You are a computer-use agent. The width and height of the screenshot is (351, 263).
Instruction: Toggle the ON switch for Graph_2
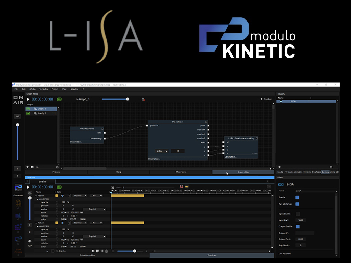(28, 113)
